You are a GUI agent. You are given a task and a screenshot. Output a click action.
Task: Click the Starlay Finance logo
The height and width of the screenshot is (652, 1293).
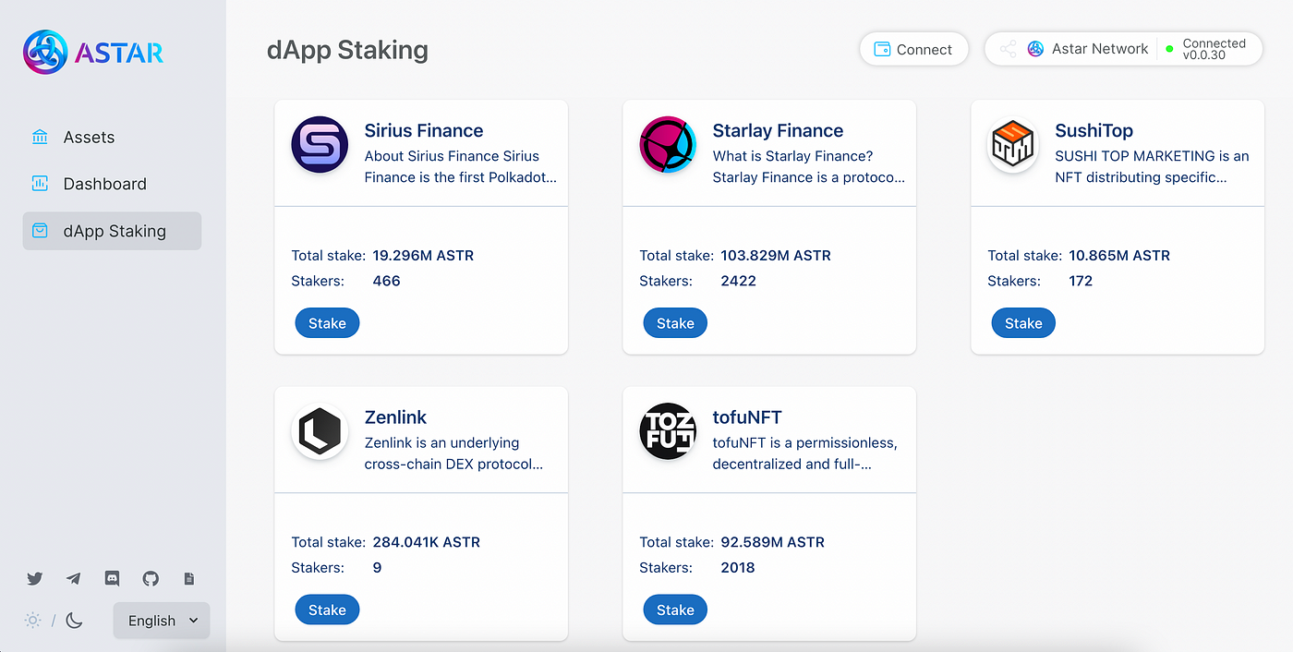(668, 145)
